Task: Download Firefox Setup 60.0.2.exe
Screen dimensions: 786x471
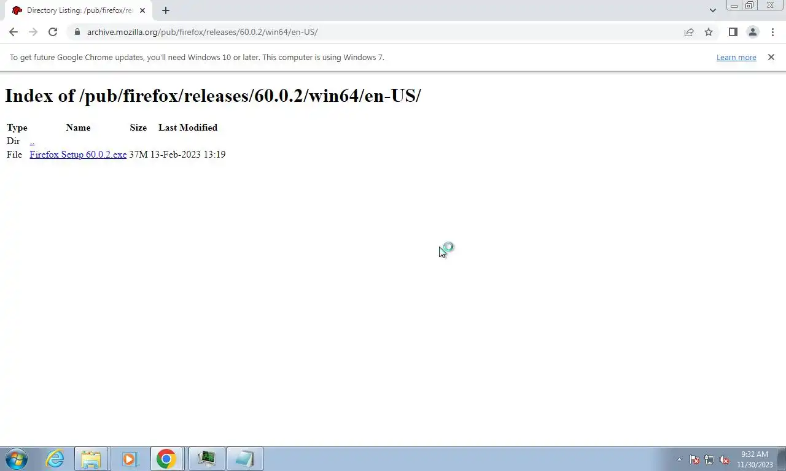Action: 78,155
